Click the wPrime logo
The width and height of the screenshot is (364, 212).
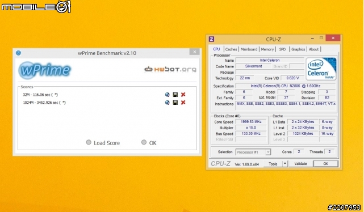click(44, 70)
